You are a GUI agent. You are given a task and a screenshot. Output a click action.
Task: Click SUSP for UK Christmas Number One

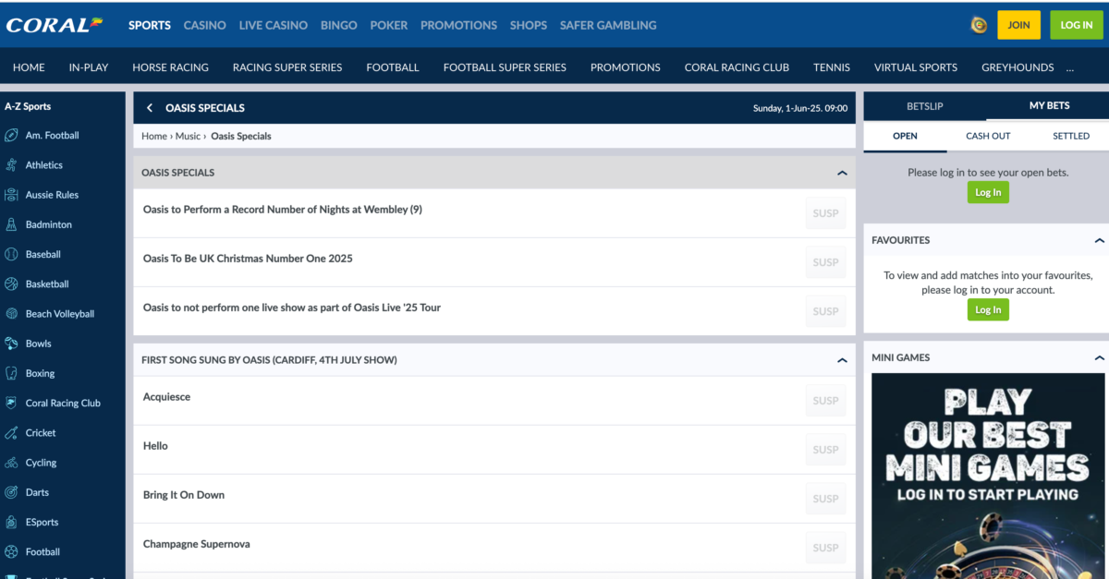(x=825, y=262)
